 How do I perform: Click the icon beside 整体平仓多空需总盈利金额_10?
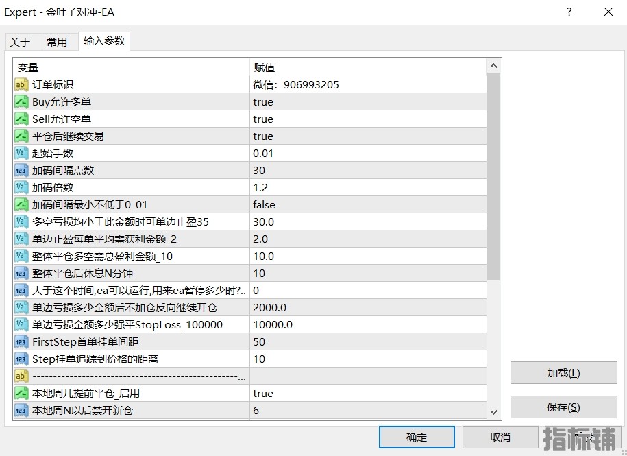[21, 256]
